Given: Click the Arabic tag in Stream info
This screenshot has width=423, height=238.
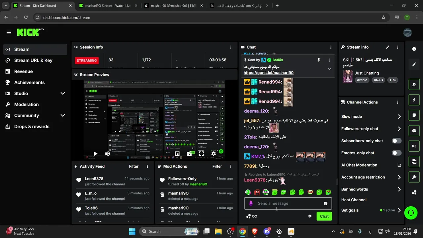Looking at the screenshot, I should (x=362, y=80).
